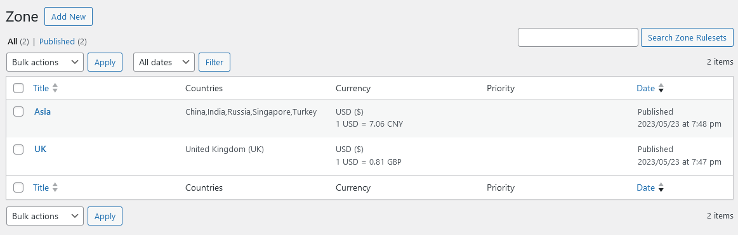The width and height of the screenshot is (738, 235).
Task: Click the Filter button
Action: click(214, 62)
